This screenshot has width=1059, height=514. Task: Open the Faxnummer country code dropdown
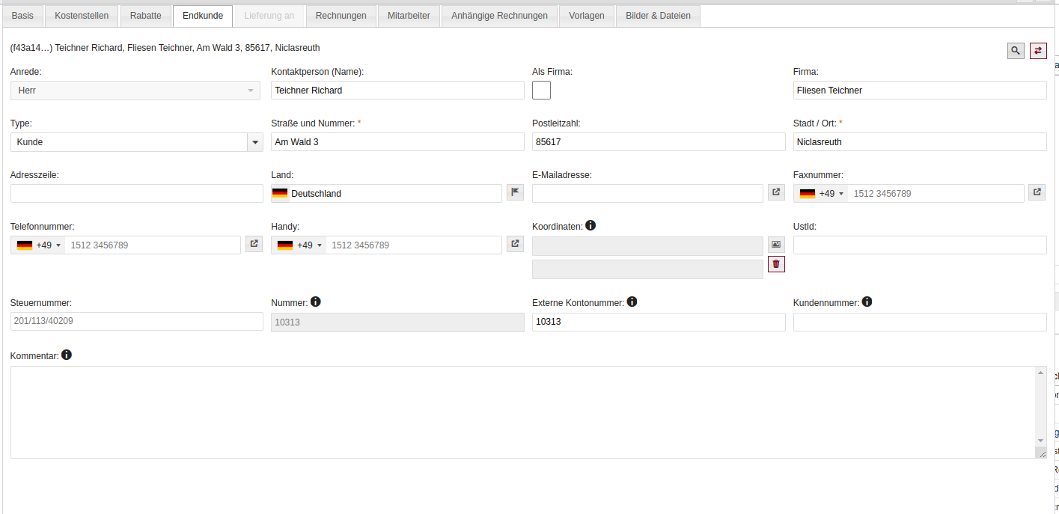pyautogui.click(x=821, y=194)
